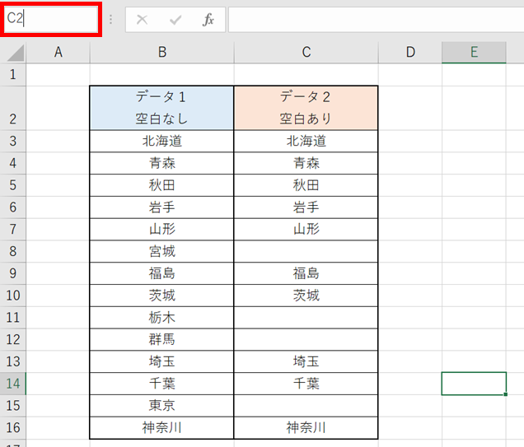
Task: Click the Cancel X icon in formula bar
Action: click(x=143, y=20)
